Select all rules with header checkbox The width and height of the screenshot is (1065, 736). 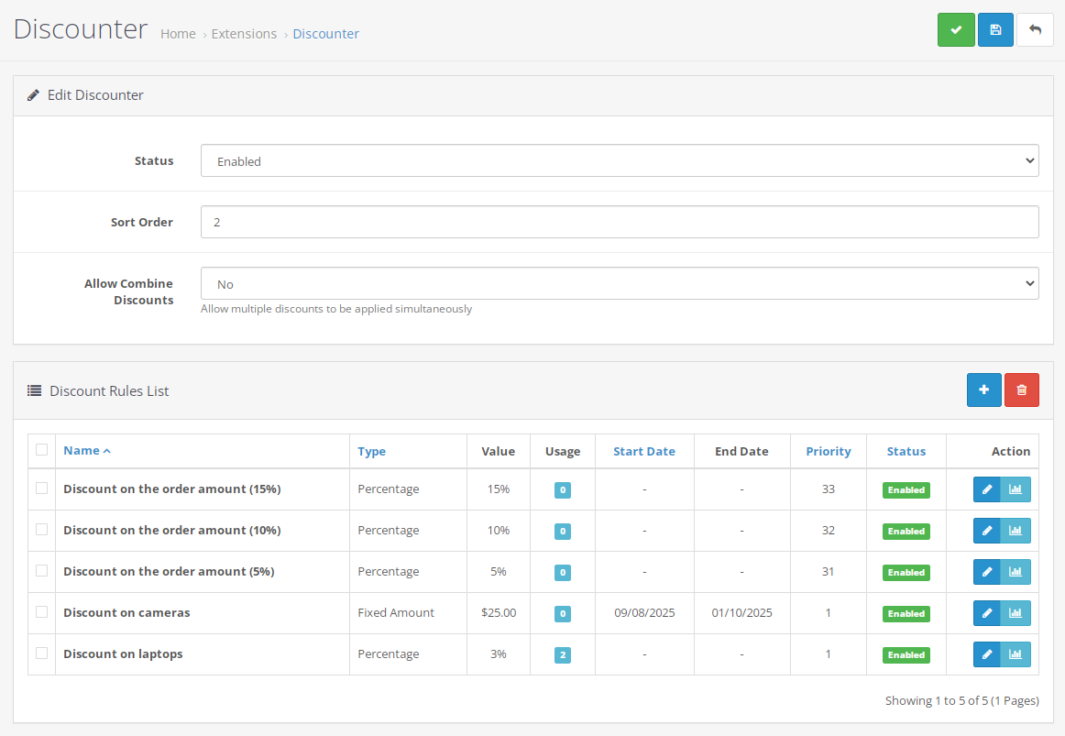(x=41, y=449)
